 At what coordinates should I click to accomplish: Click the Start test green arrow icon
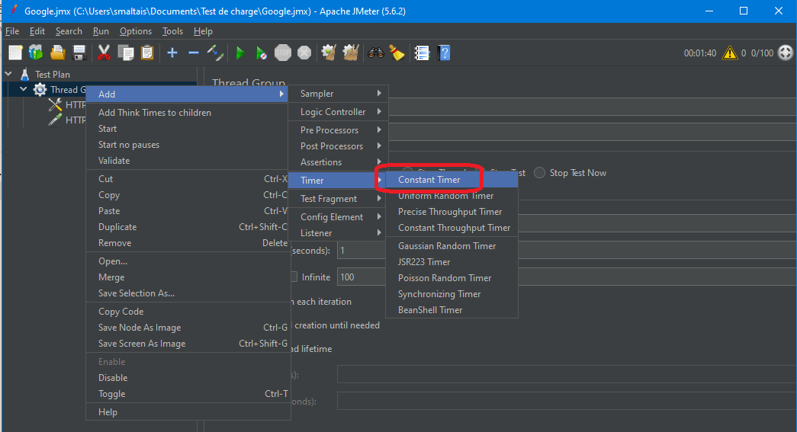coord(239,53)
